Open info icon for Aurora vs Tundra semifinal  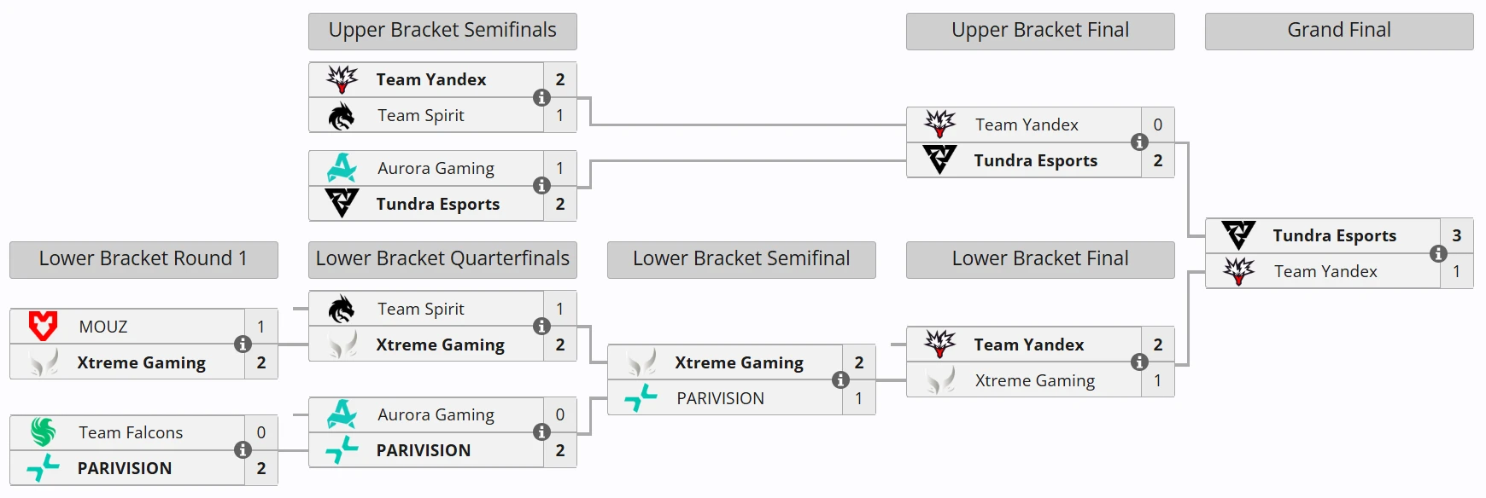[541, 186]
